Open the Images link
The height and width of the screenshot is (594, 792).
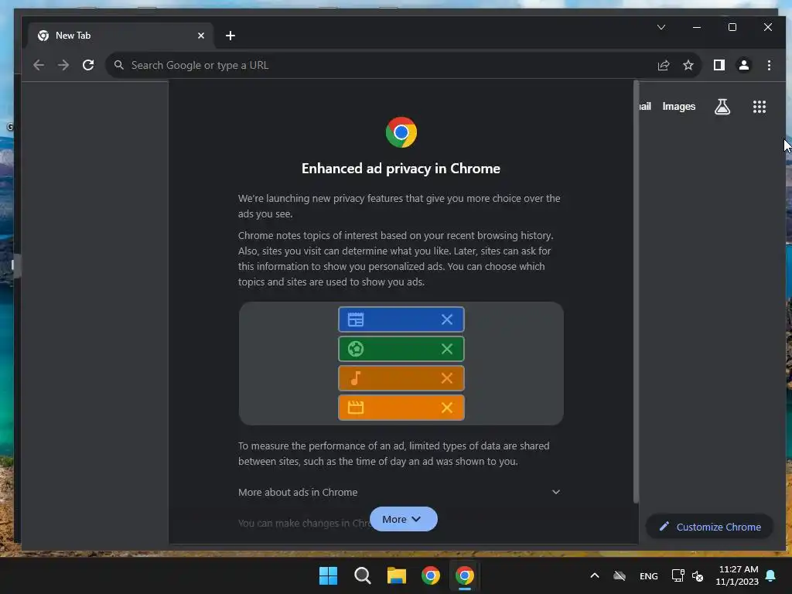click(x=678, y=107)
